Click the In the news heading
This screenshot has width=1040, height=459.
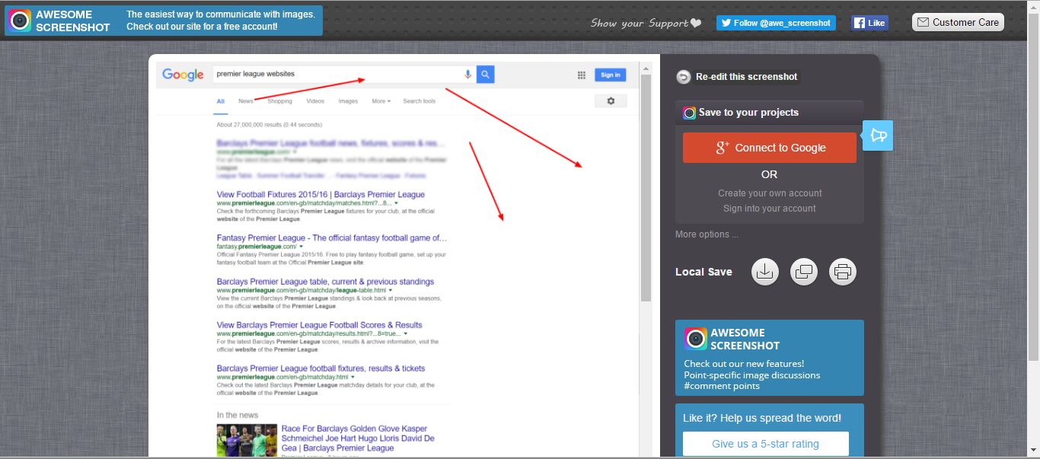click(x=238, y=415)
